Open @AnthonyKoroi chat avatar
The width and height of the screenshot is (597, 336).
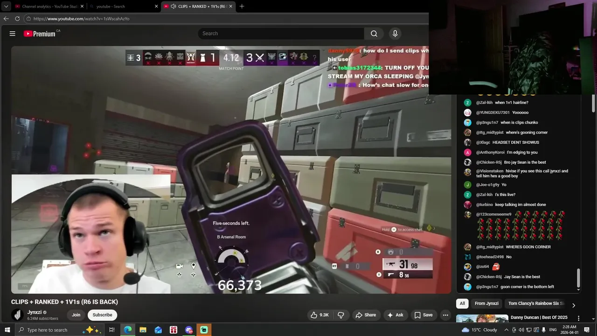coord(467,152)
